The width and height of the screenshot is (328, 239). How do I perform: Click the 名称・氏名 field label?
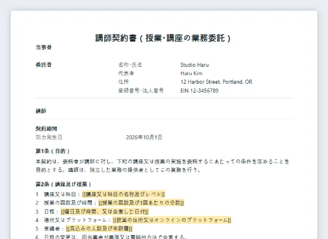pyautogui.click(x=130, y=65)
